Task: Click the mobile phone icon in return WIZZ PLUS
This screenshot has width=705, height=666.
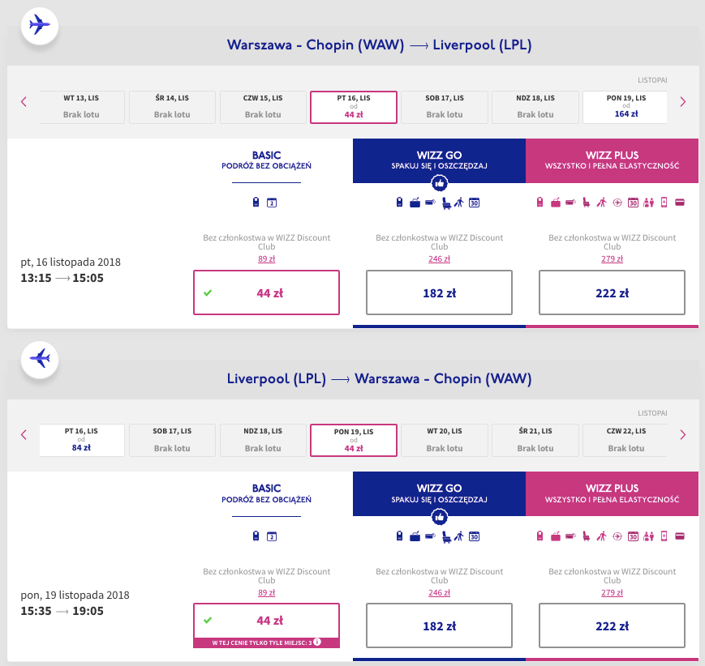Action: [x=664, y=536]
